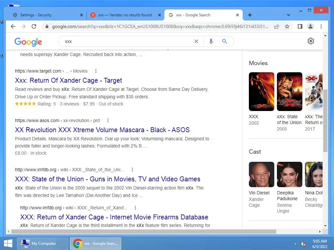Viewport: 334px width, 250px height.
Task: Open XXX: State of the Union Guns link
Action: tap(108, 179)
